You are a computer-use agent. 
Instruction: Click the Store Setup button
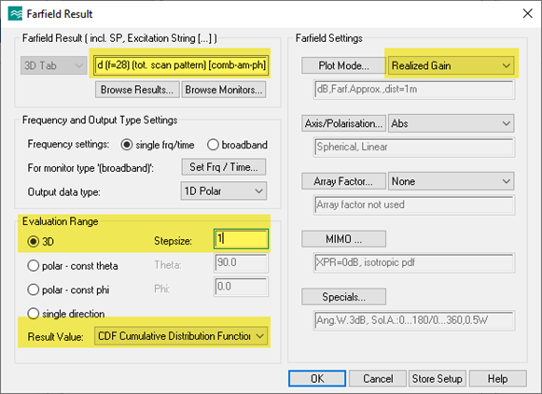pos(438,378)
